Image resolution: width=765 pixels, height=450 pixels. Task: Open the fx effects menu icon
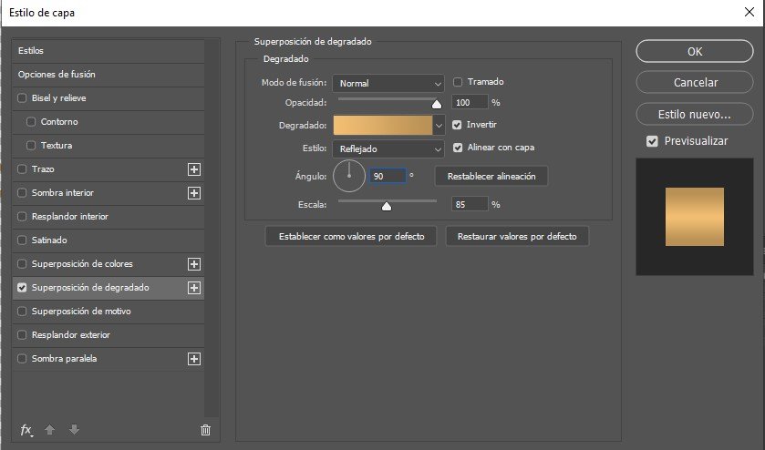(26, 430)
